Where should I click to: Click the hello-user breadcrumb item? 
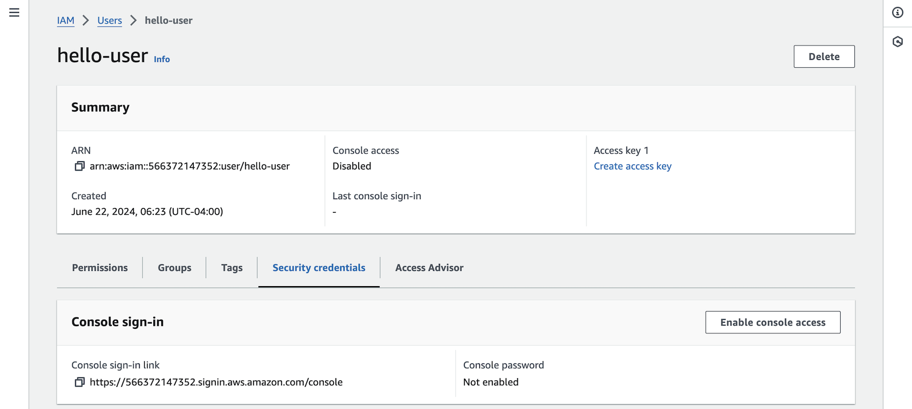[169, 20]
